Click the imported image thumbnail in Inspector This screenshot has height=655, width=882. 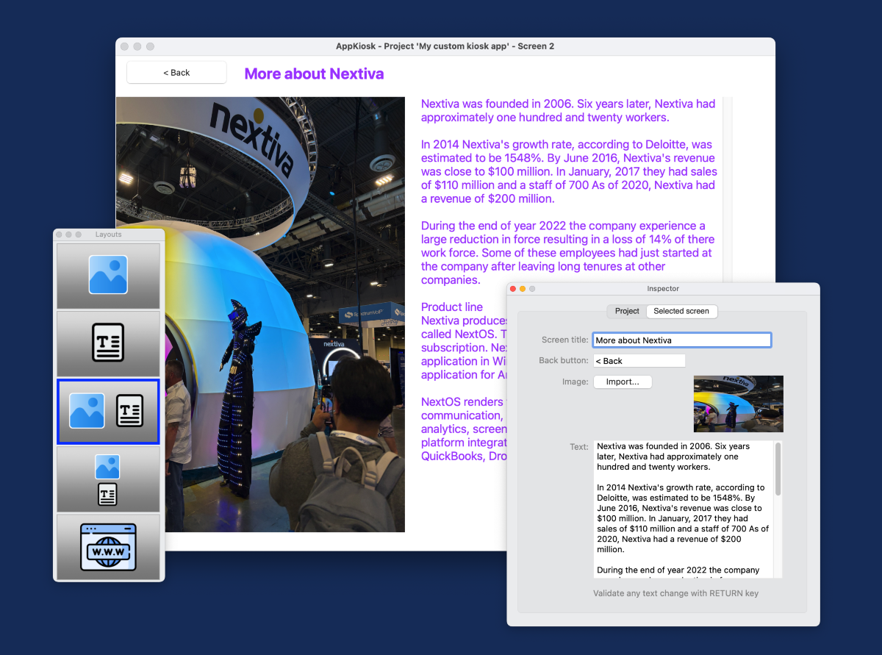click(x=739, y=404)
